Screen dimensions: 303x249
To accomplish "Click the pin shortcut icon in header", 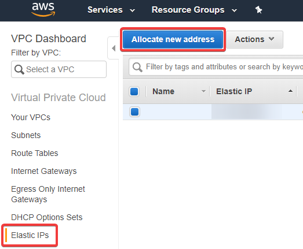I will [x=258, y=10].
